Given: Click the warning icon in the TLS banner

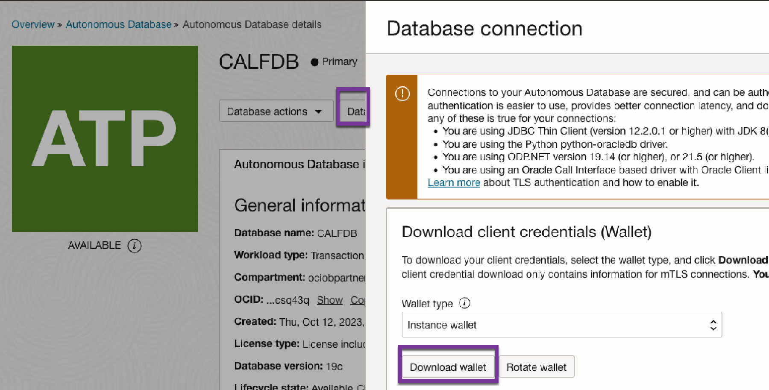Looking at the screenshot, I should pos(402,94).
